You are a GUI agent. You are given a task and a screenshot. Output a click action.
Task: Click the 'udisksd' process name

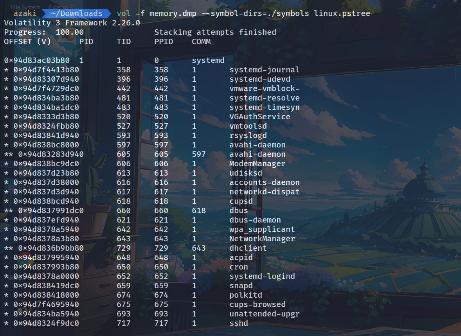click(x=246, y=173)
